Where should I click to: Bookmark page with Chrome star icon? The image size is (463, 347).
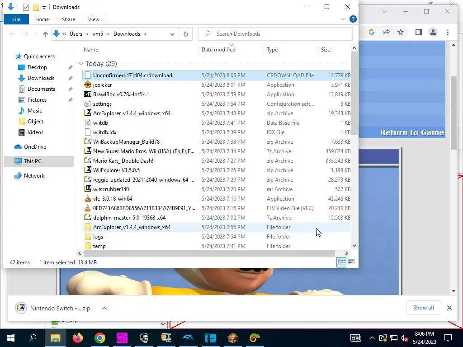[x=401, y=32]
